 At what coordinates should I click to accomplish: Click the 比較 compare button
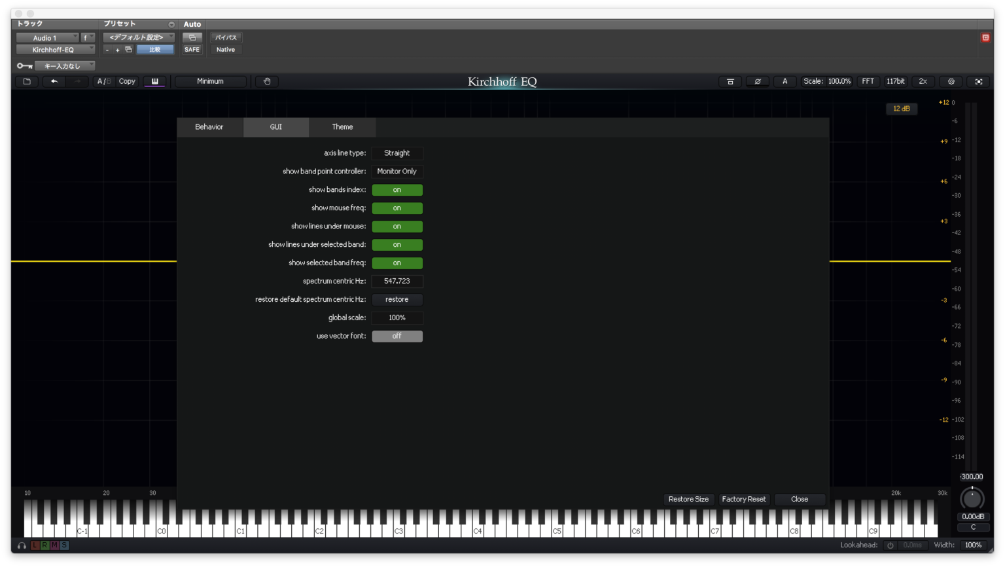pos(155,50)
